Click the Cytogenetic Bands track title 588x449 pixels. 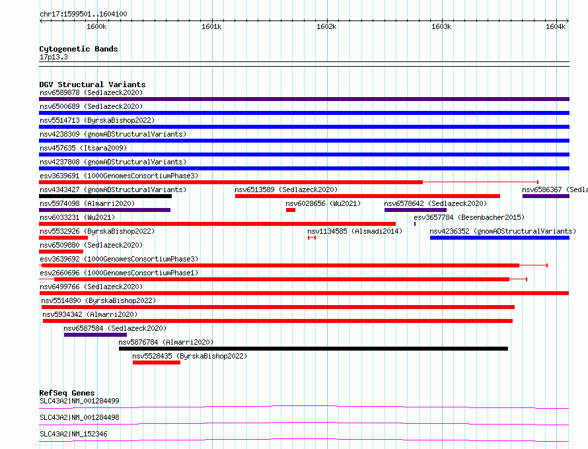tap(79, 49)
